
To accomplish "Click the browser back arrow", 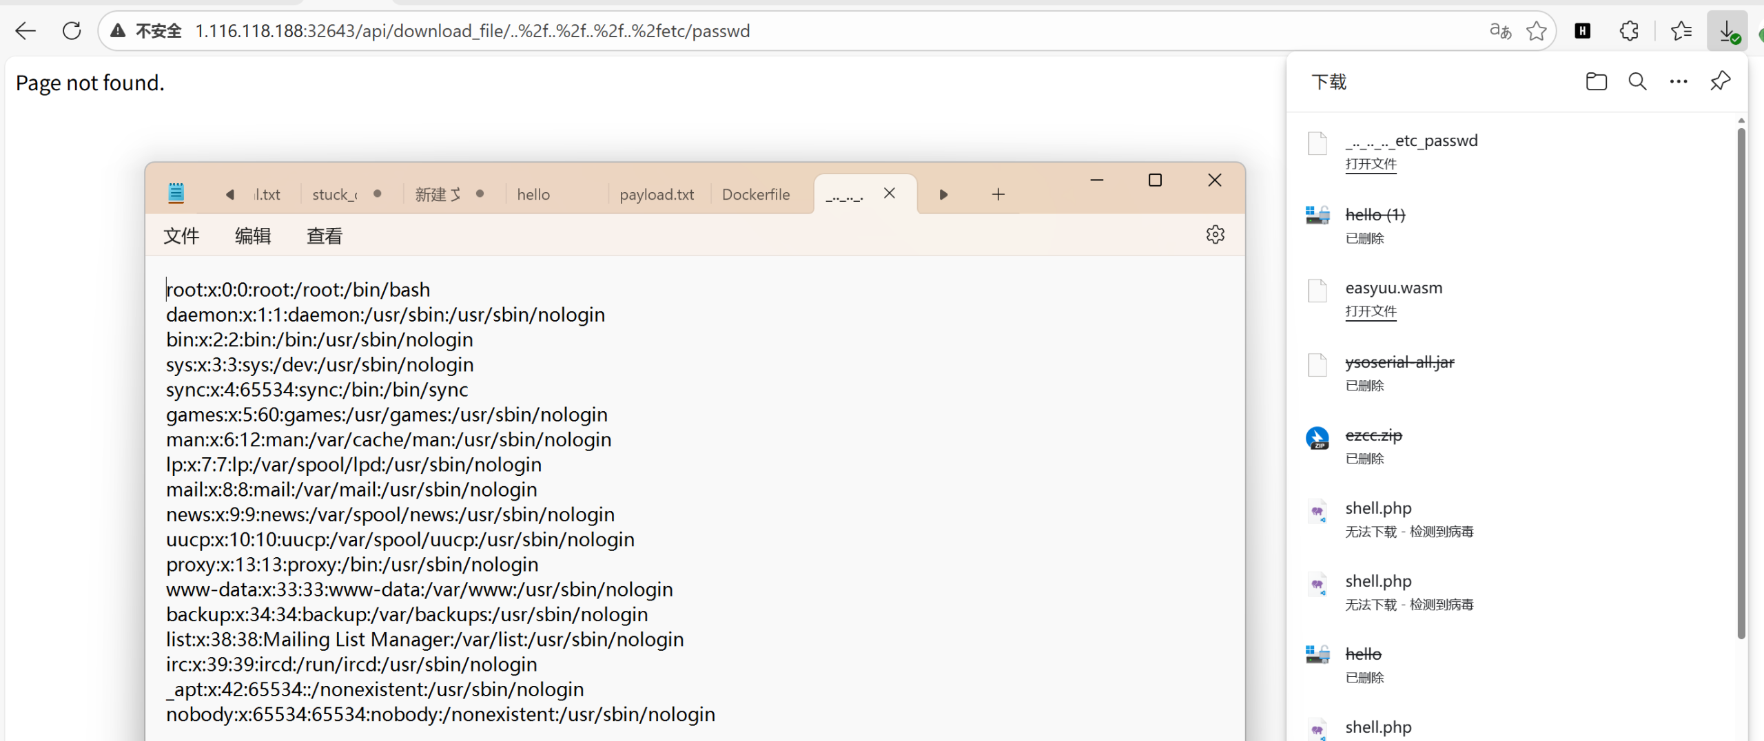I will click(25, 31).
